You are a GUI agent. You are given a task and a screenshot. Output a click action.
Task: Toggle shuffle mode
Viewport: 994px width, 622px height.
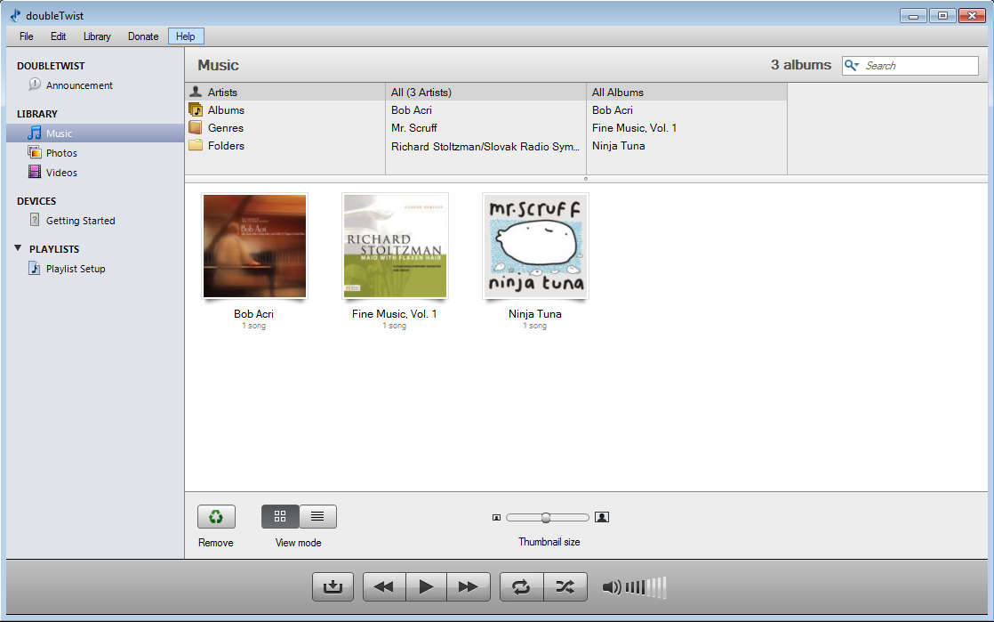(x=565, y=586)
